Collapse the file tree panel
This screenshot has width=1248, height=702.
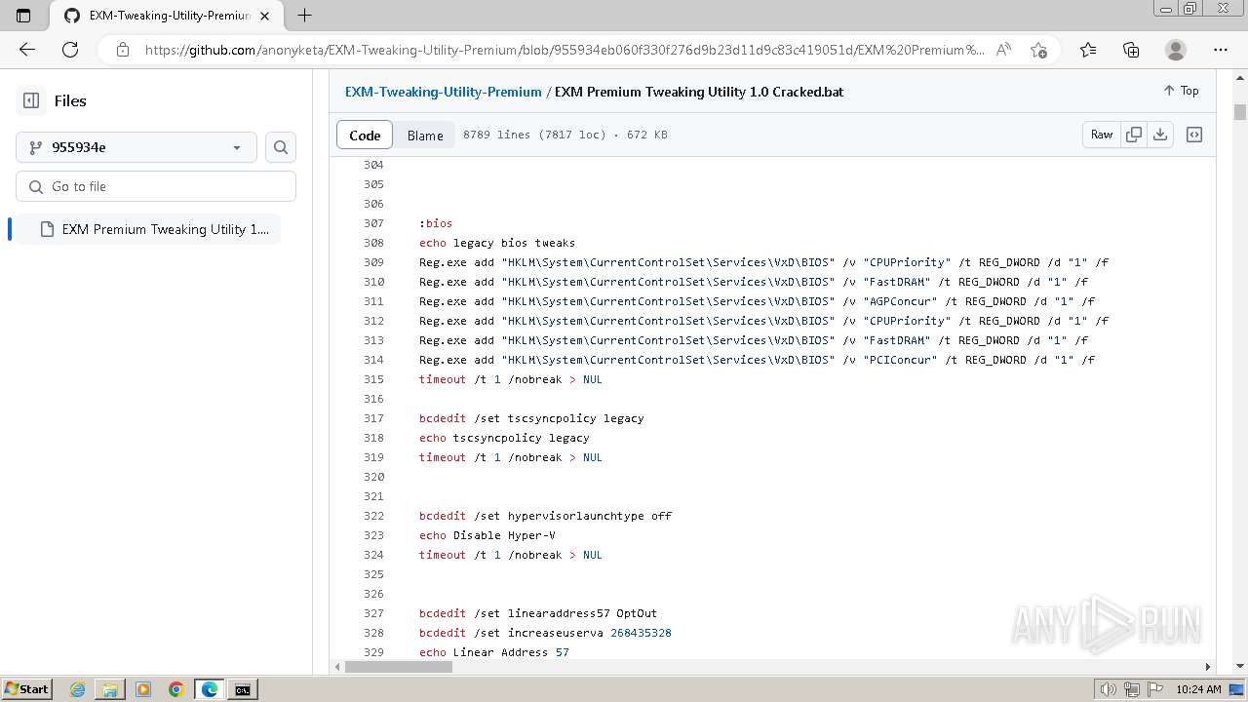click(31, 100)
